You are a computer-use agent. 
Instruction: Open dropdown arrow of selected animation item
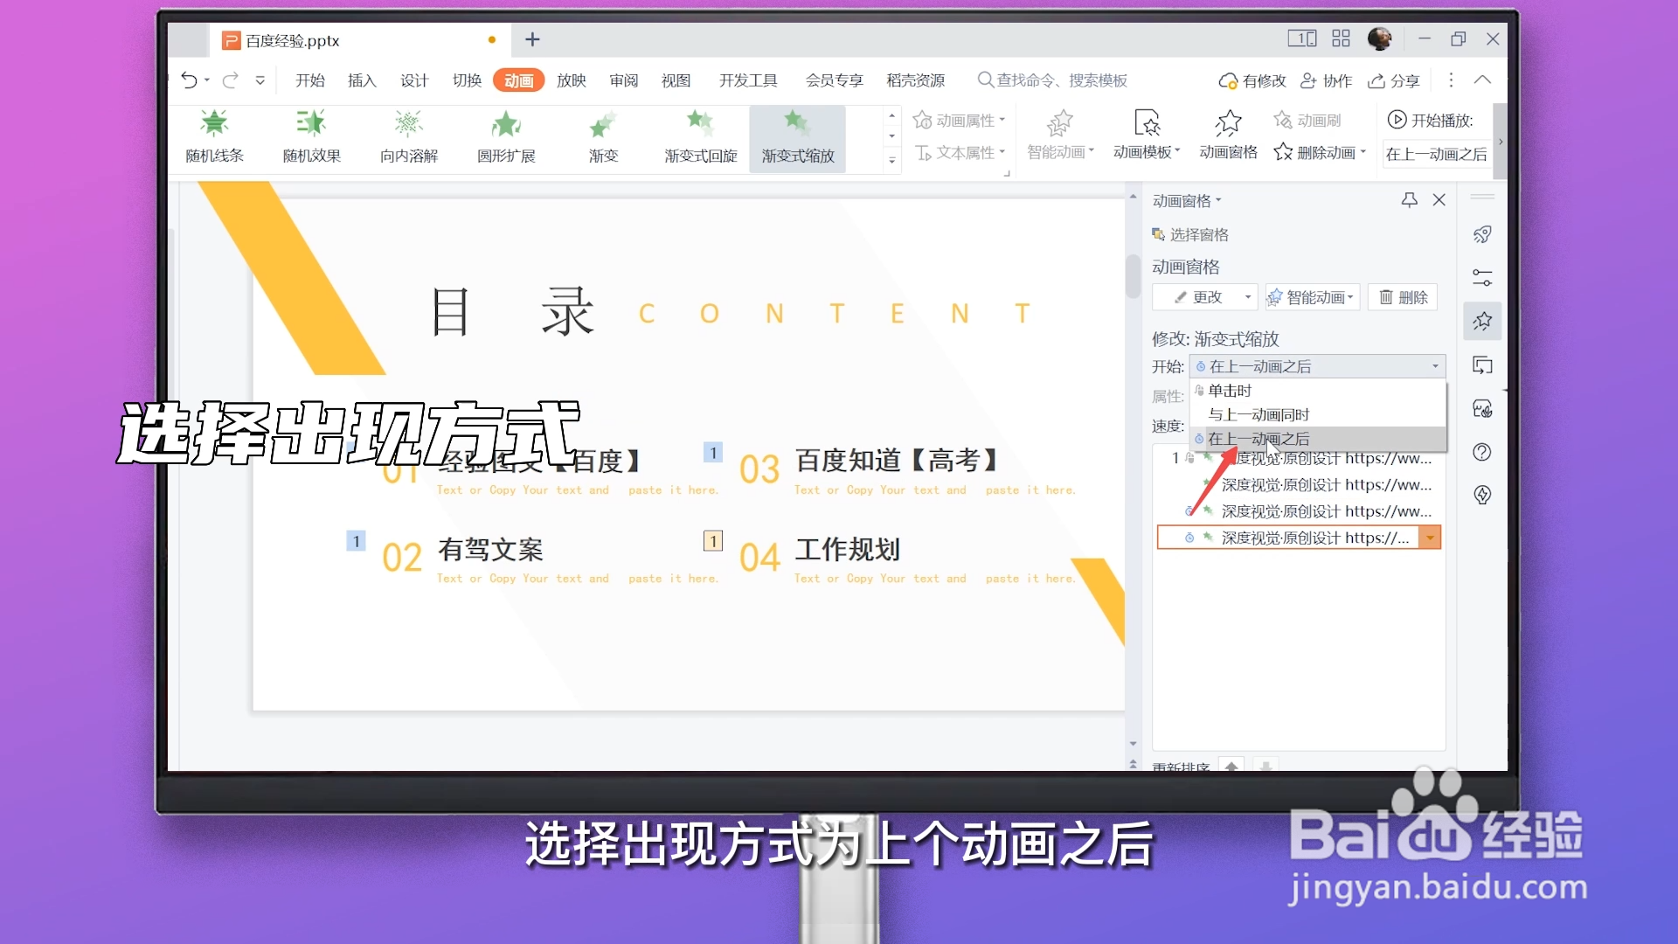point(1430,538)
